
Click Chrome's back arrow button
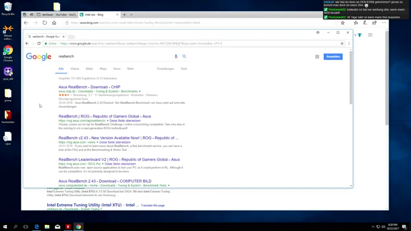pos(27,43)
